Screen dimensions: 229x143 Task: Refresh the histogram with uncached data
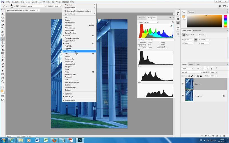coord(172,22)
